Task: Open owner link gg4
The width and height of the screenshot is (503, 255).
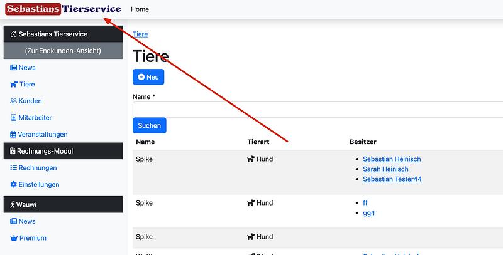Action: [369, 213]
